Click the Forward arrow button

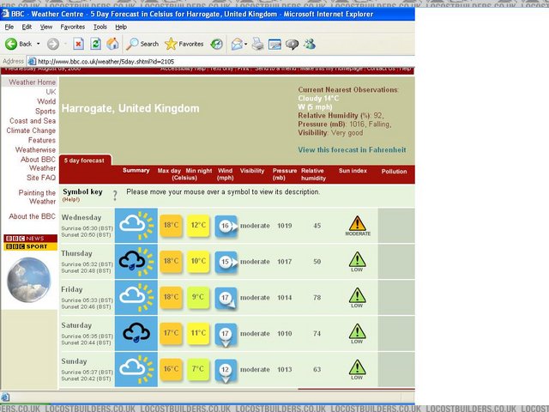[53, 44]
